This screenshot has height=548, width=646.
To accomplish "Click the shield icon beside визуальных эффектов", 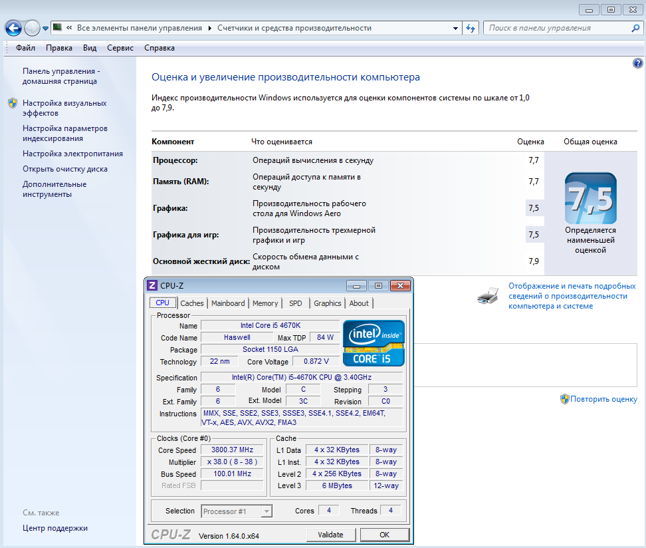I will 13,103.
